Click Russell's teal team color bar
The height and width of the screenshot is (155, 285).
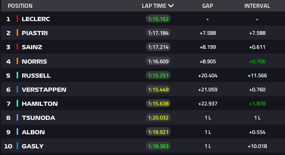point(17,75)
